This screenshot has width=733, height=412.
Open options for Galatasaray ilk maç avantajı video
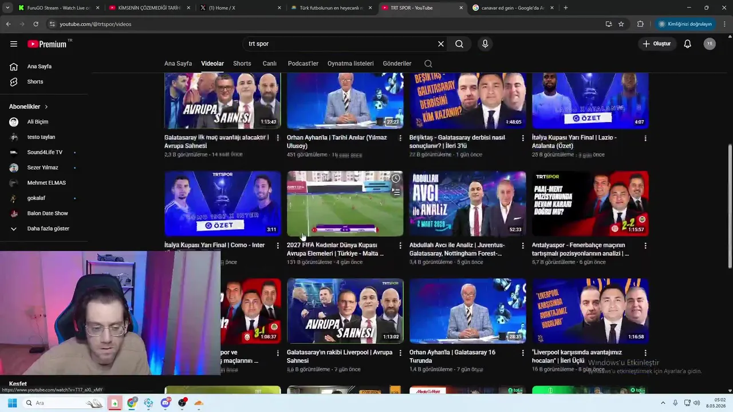(278, 138)
